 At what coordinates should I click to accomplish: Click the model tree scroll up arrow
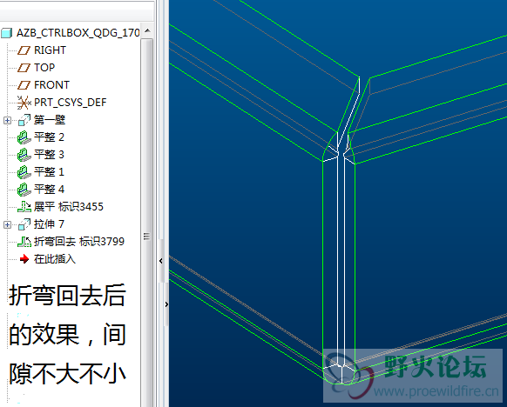[147, 30]
